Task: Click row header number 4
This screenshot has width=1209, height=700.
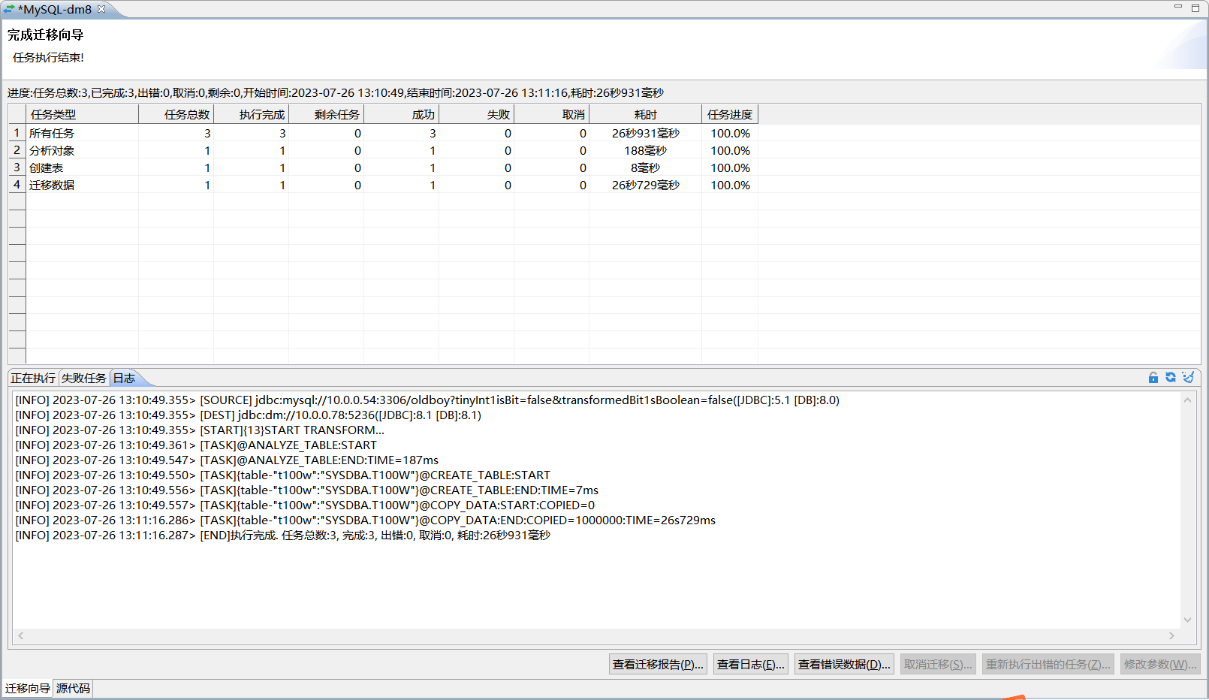Action: pyautogui.click(x=17, y=185)
